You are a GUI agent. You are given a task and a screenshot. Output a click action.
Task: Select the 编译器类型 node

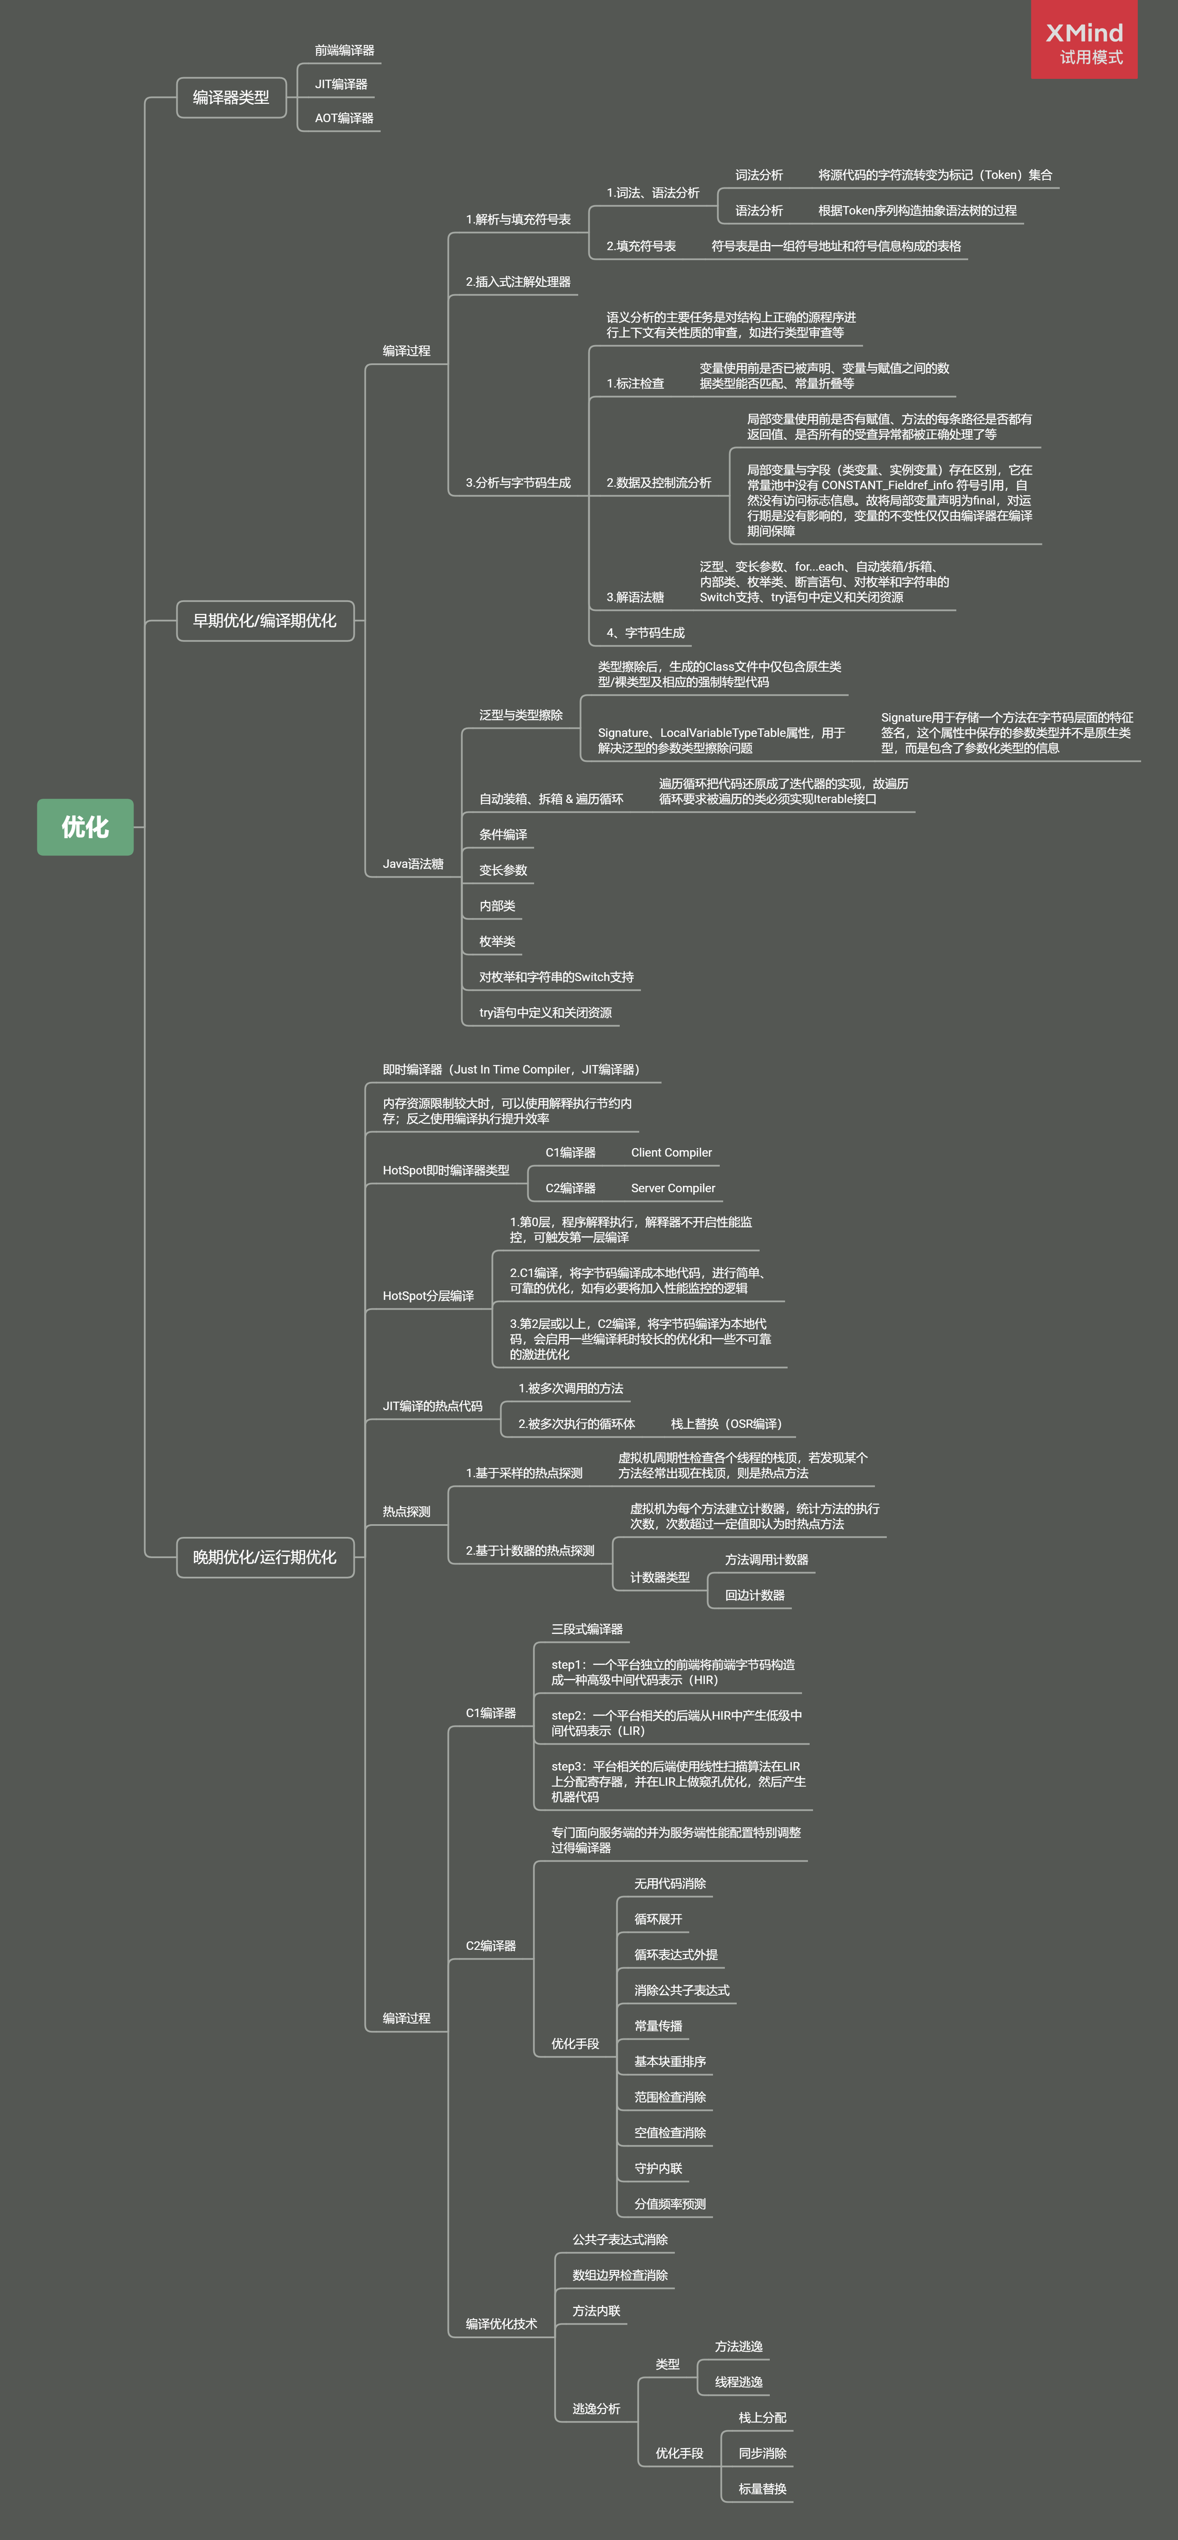pos(231,98)
